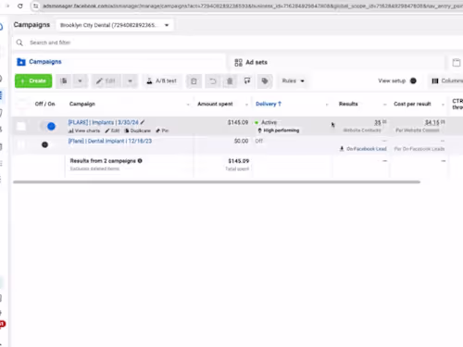This screenshot has width=463, height=347.
Task: Click the green Create button
Action: (x=33, y=81)
